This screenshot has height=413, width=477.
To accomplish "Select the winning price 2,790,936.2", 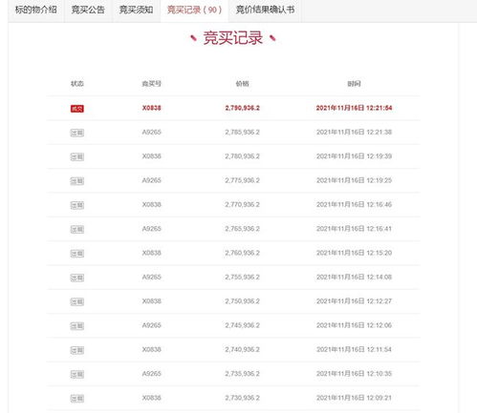I will click(x=243, y=108).
